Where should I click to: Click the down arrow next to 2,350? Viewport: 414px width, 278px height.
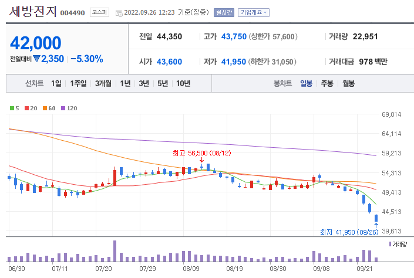coord(36,59)
